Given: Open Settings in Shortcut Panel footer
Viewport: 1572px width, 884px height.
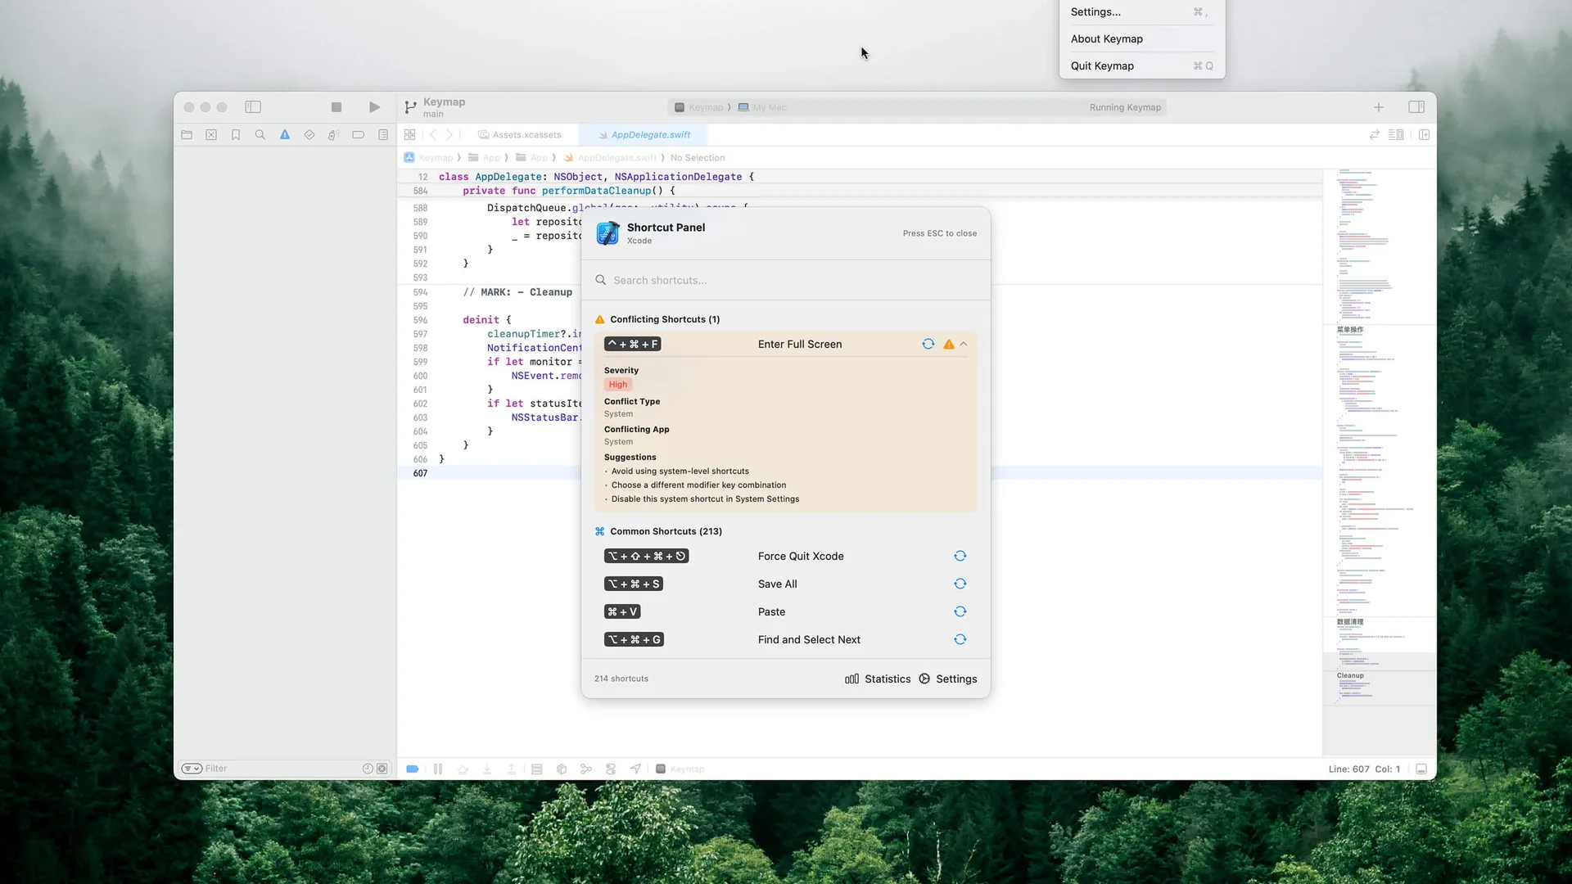Looking at the screenshot, I should (948, 679).
